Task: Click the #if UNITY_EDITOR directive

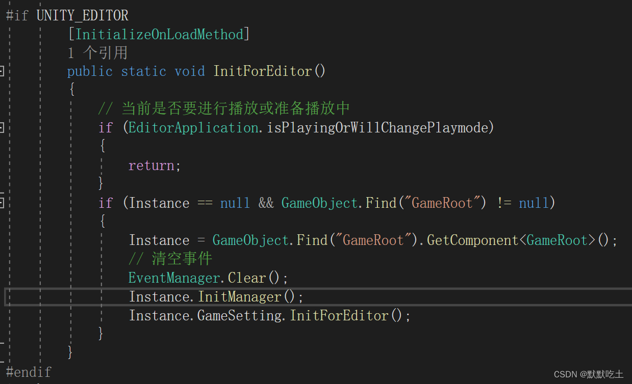Action: 67,15
